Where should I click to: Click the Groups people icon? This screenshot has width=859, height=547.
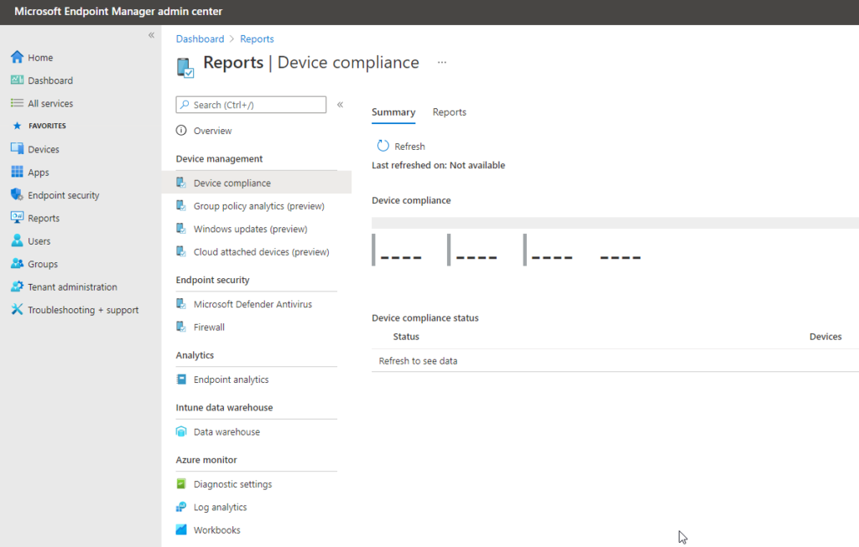tap(17, 264)
